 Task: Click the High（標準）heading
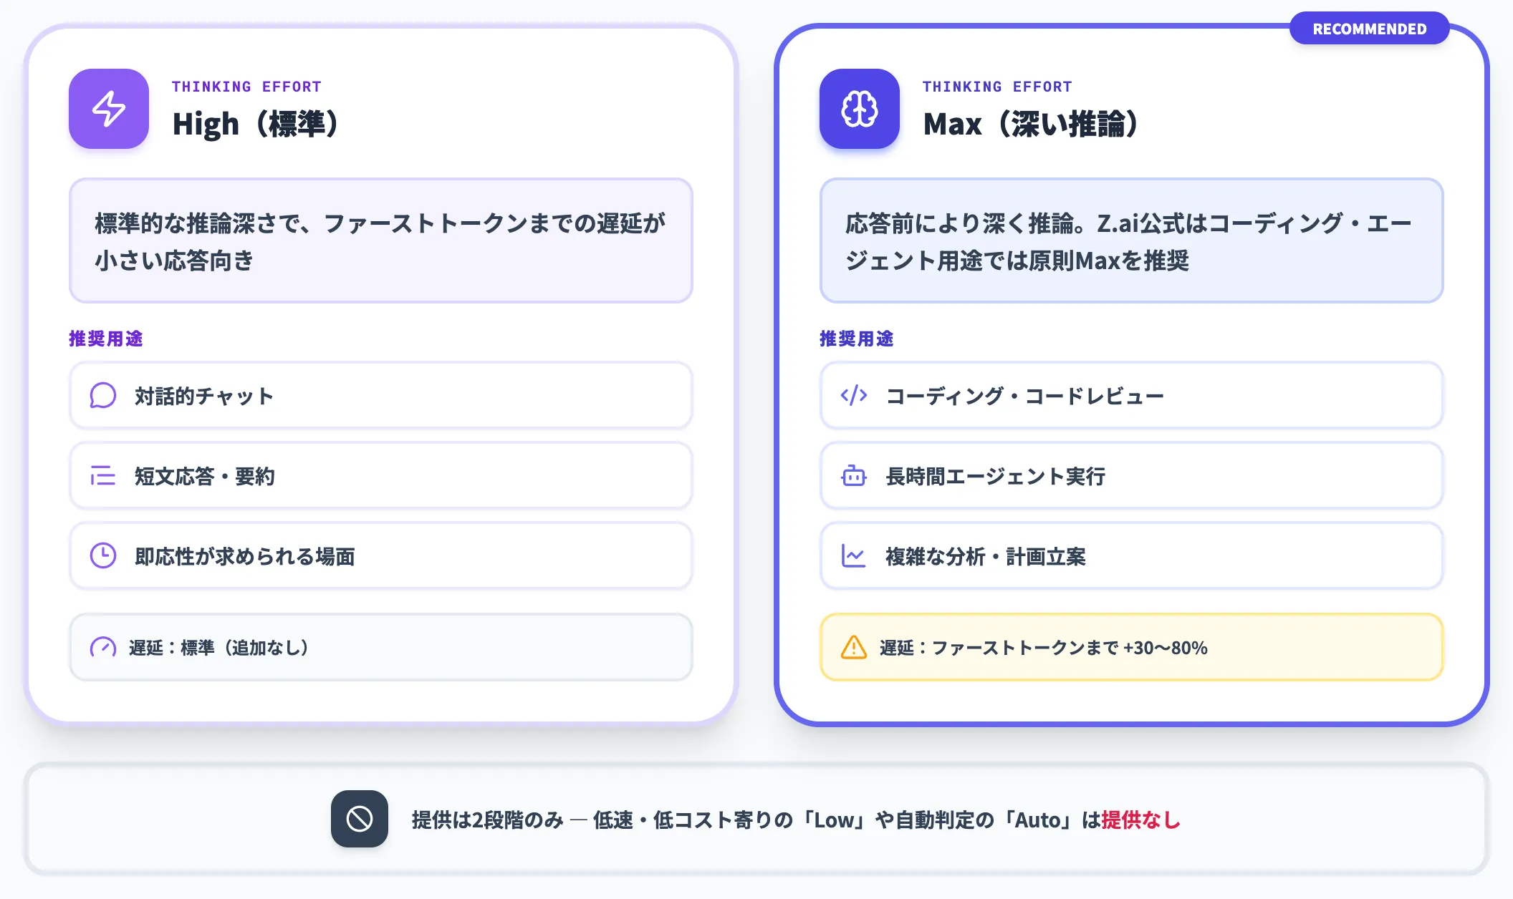tap(257, 124)
